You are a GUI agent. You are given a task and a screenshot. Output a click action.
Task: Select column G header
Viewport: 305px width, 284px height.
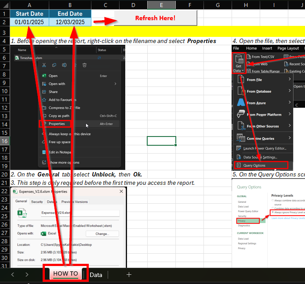click(x=218, y=5)
